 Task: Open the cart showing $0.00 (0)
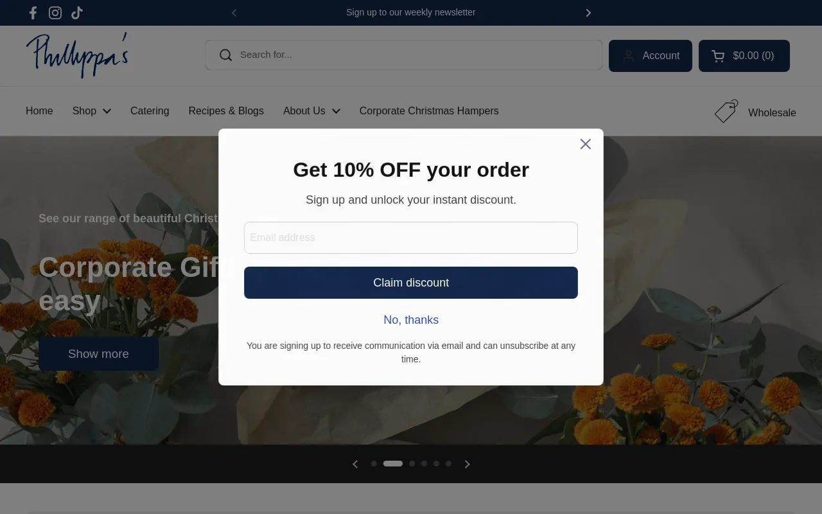coord(744,56)
